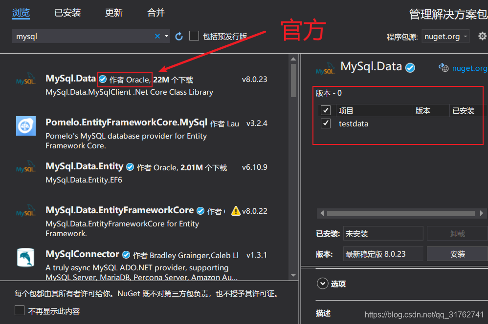488x324 pixels.
Task: Open the version dropdown showing 8.0.23
Action: click(x=383, y=254)
